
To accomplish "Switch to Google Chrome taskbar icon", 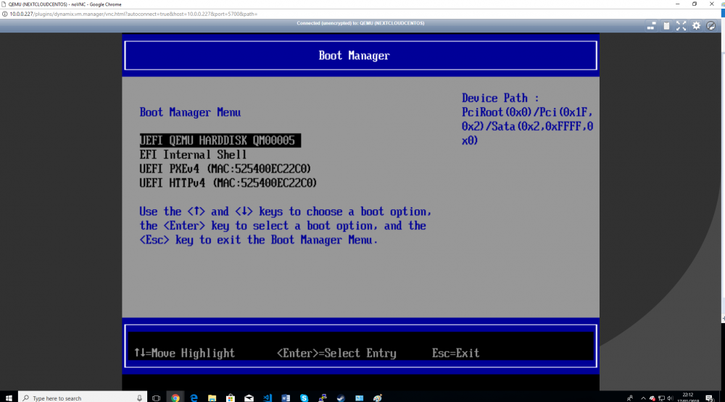I will coord(175,398).
